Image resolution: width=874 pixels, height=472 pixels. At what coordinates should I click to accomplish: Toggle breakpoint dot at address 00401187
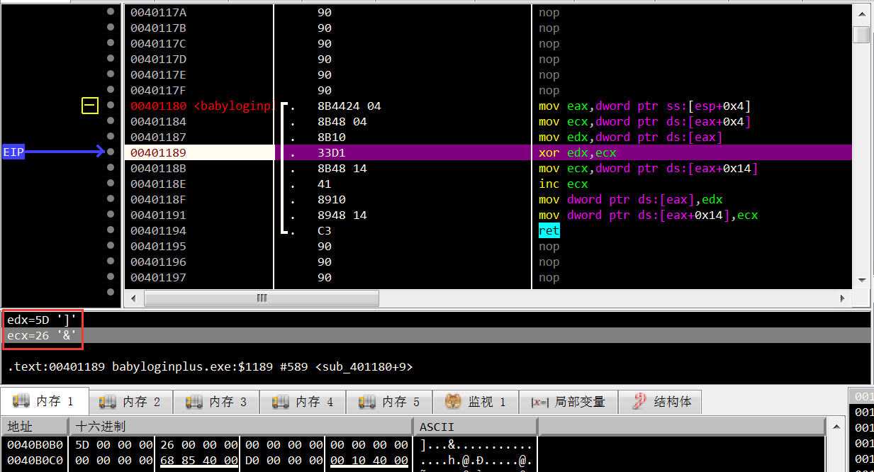110,137
